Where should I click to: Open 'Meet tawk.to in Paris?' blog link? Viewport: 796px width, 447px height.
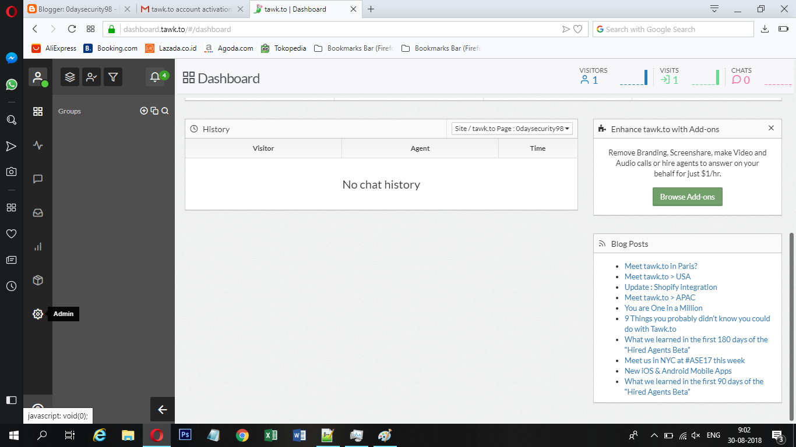661,266
